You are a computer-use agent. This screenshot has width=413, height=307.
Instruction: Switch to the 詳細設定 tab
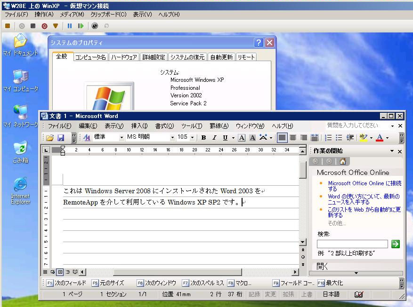tap(154, 57)
